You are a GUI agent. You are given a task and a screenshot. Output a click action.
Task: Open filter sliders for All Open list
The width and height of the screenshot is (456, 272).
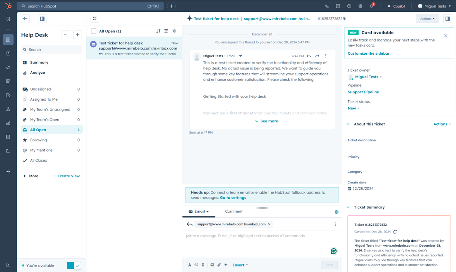[x=166, y=31]
